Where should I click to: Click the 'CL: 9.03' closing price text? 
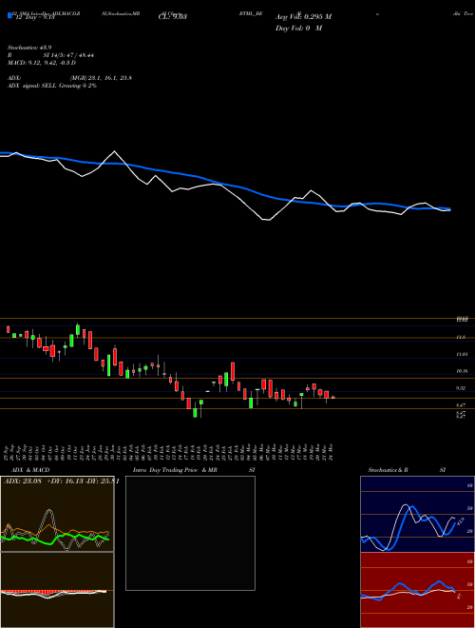click(x=173, y=17)
